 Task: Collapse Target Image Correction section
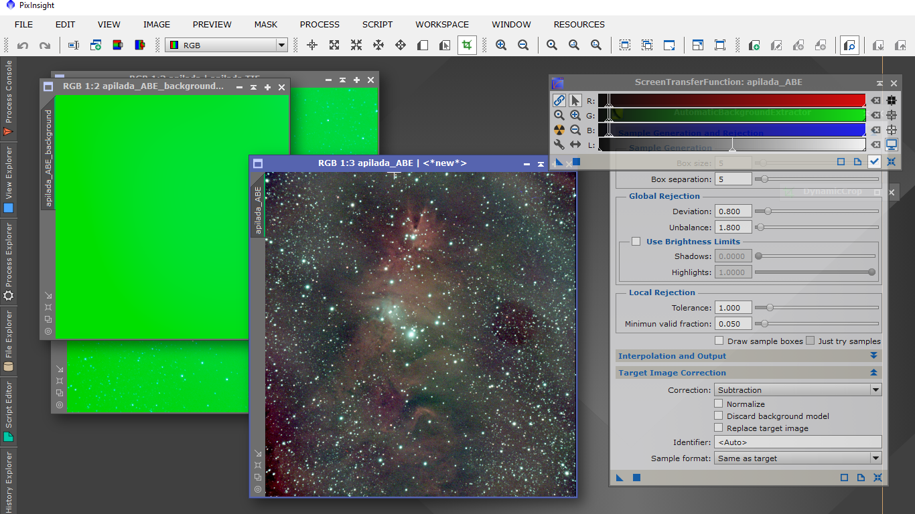(873, 373)
